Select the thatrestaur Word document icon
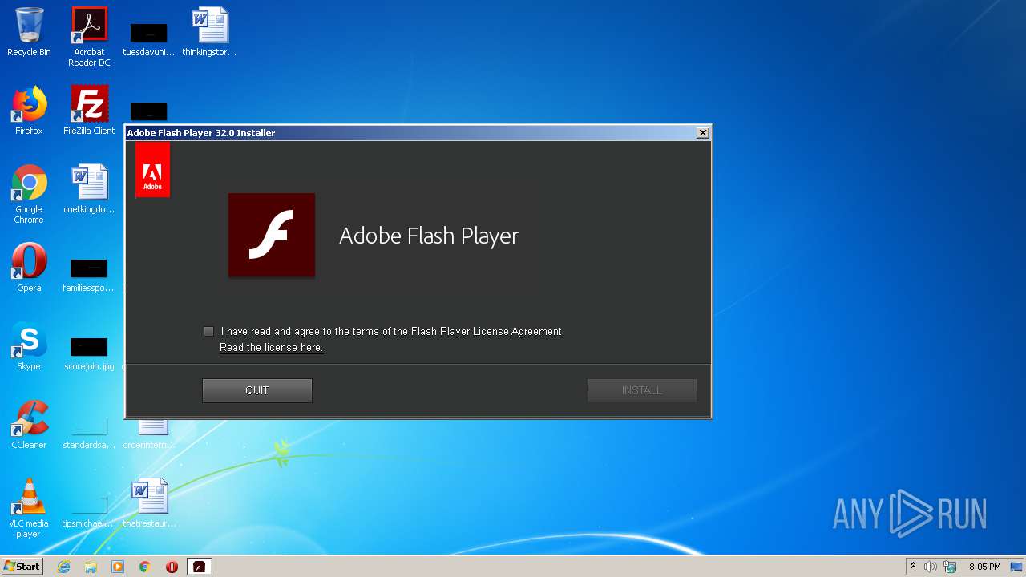The width and height of the screenshot is (1026, 577). point(149,503)
